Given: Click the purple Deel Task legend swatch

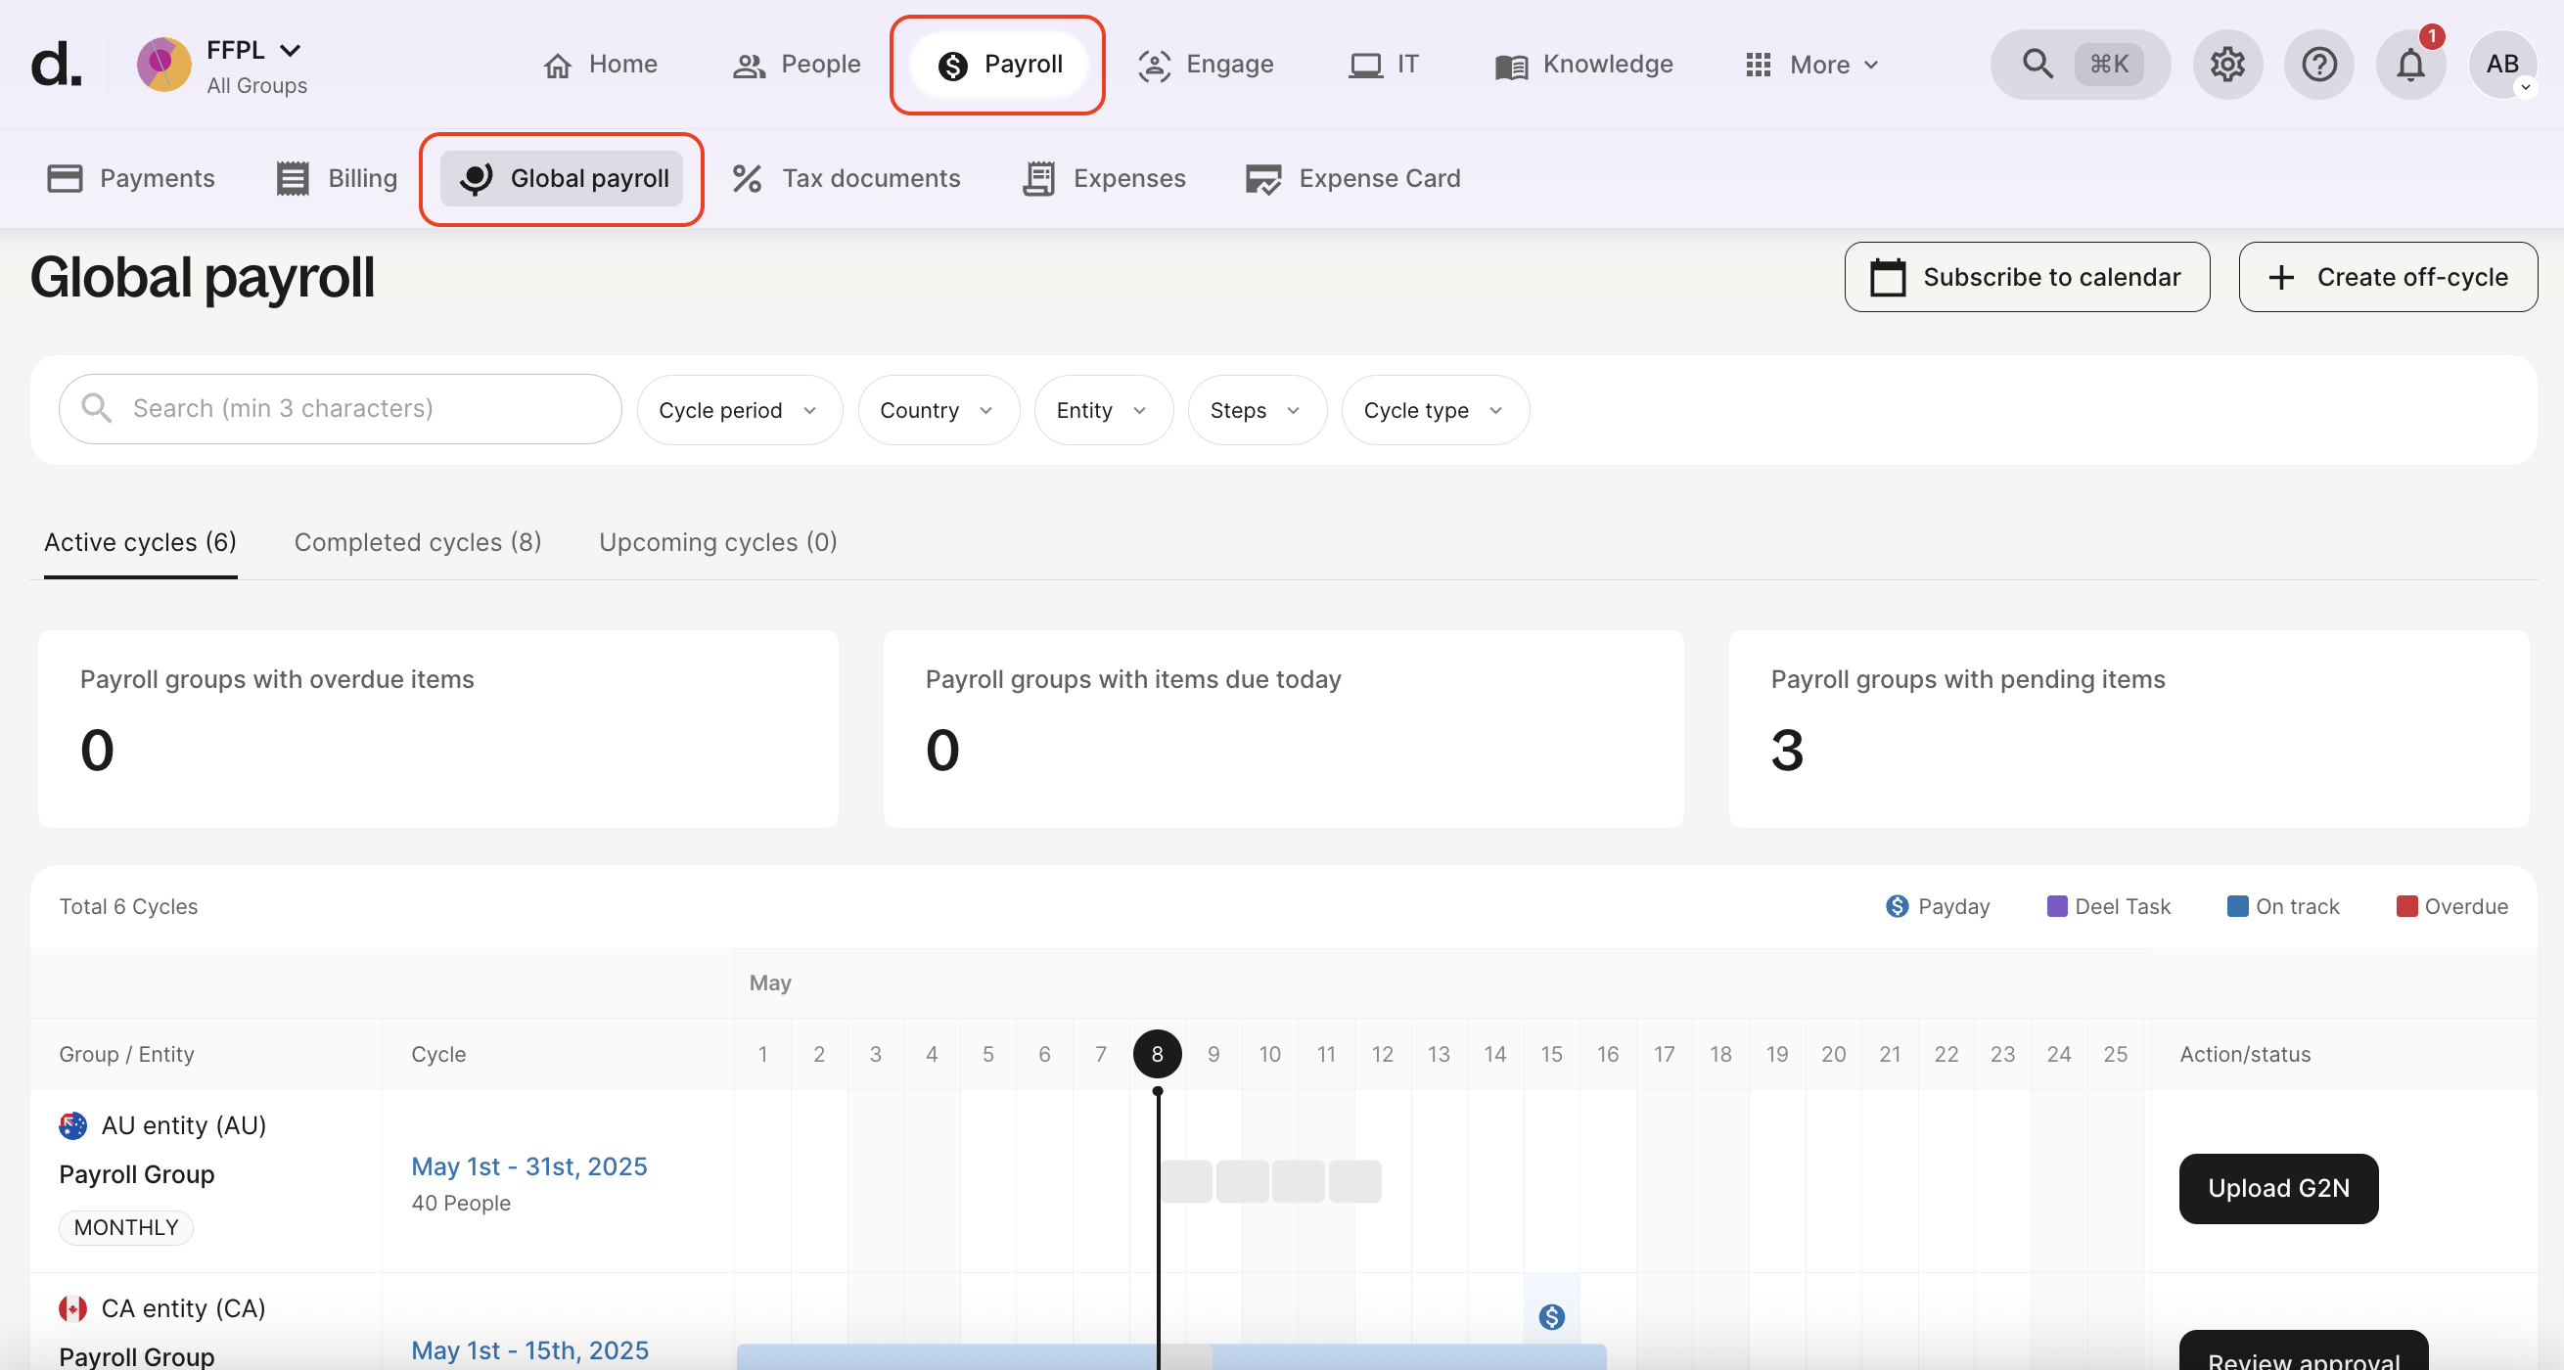Looking at the screenshot, I should 2056,906.
